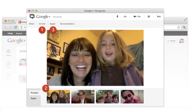The width and height of the screenshot is (191, 111).
Task: Click the boy's profile photo in the stream
Action: tap(23, 62)
